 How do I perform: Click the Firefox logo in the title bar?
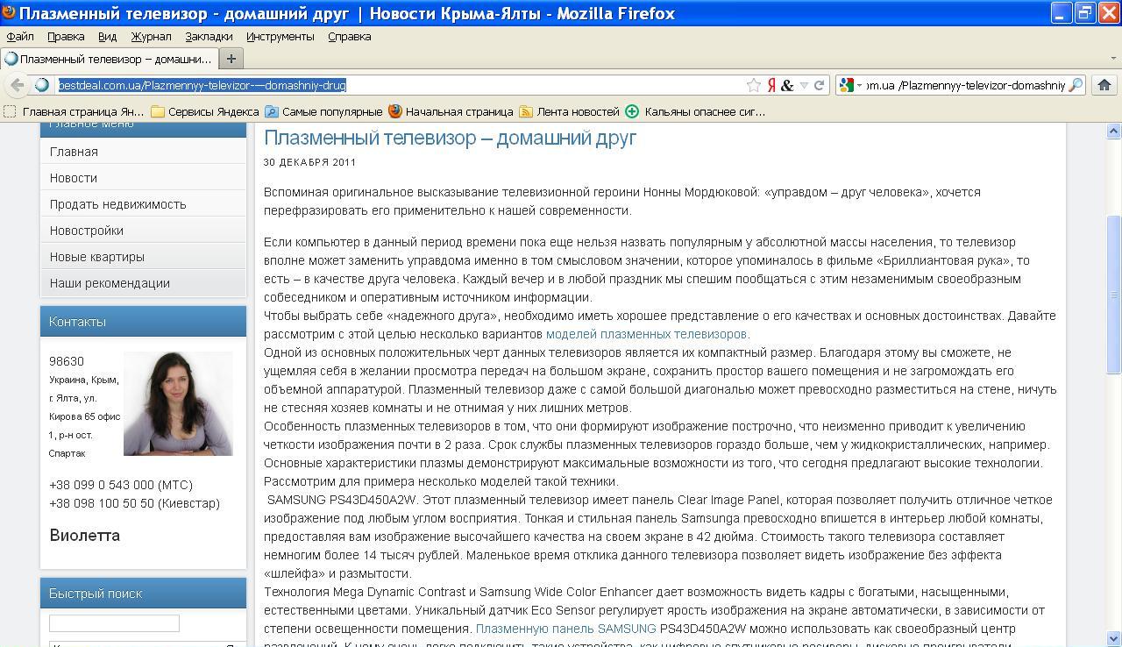point(8,12)
